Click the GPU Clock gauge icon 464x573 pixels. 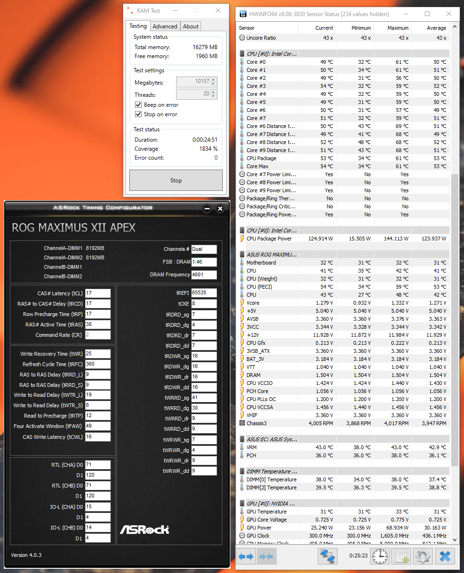242,536
